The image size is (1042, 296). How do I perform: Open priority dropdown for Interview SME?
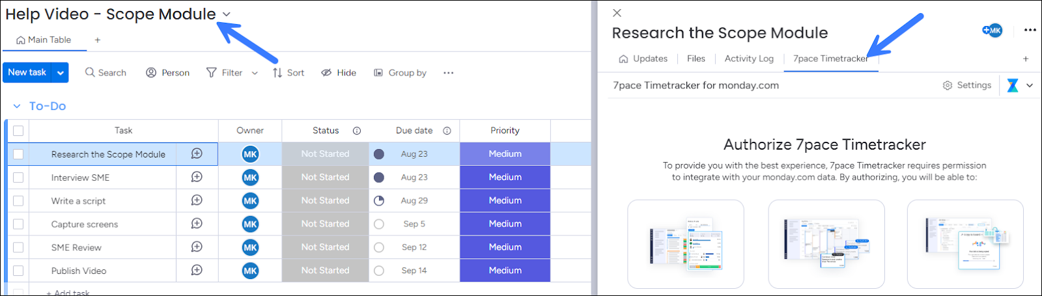[x=505, y=178]
